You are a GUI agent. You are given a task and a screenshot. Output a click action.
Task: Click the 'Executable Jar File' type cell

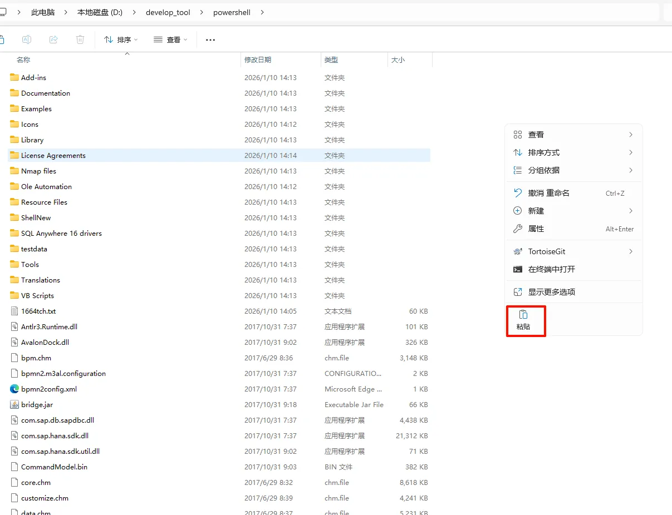tap(354, 404)
